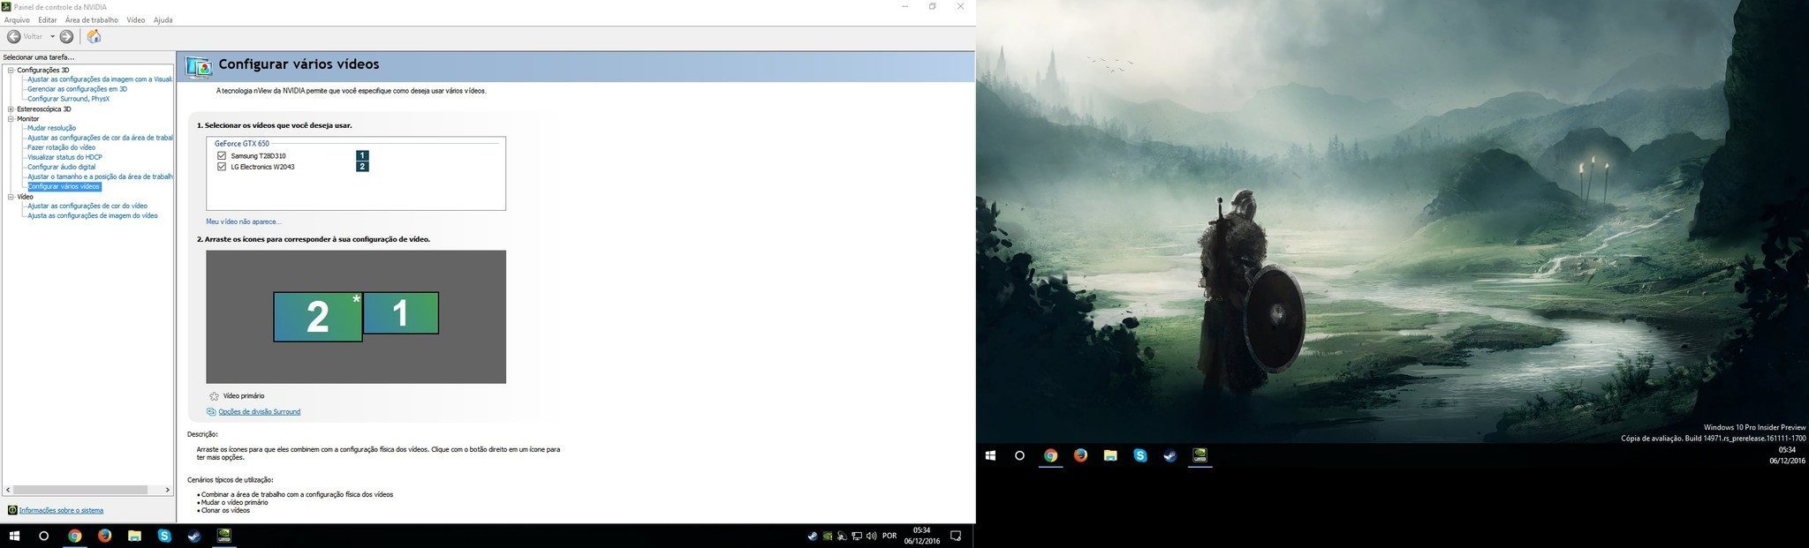Click the Vídeo primário star icon
The height and width of the screenshot is (548, 1809).
coord(214,396)
